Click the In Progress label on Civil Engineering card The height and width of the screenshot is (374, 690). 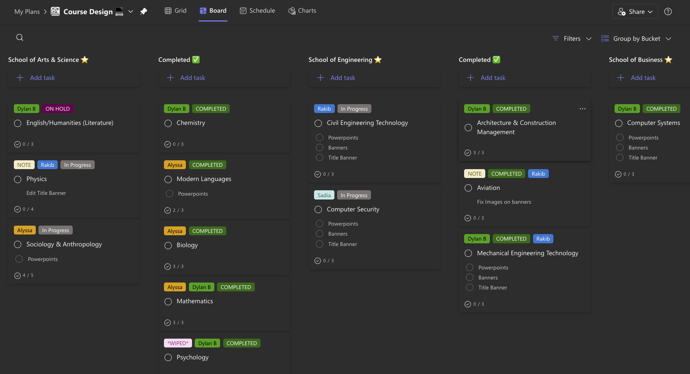coord(354,109)
